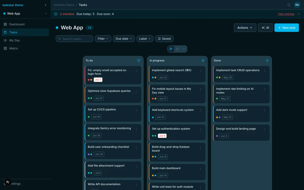Click the overdue banner info icon
Screen dimensions: 304x190
coord(56,14)
